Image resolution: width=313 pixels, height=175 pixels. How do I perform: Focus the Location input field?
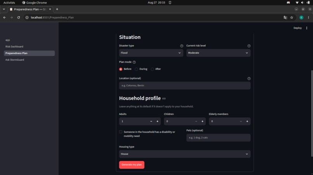[x=184, y=86]
